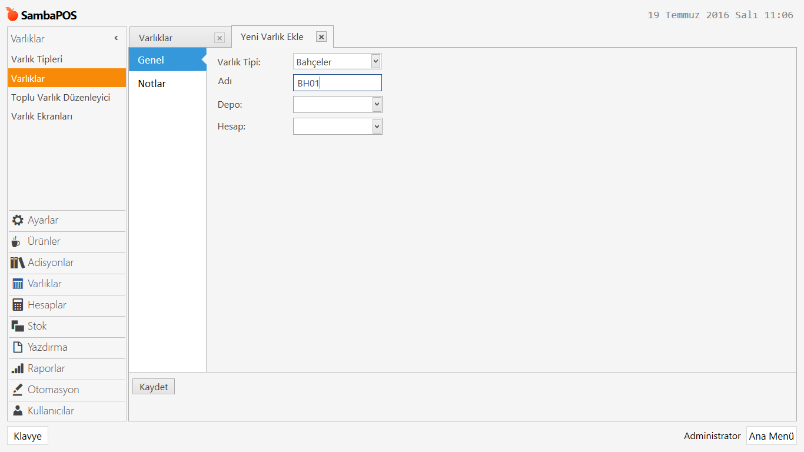Viewport: 804px width, 452px height.
Task: Open the Klavye on-screen keyboard
Action: (28, 436)
